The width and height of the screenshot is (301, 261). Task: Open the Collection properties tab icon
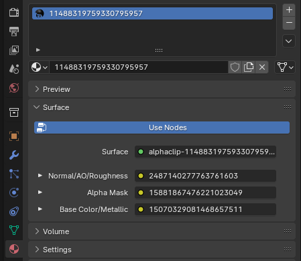point(14,112)
